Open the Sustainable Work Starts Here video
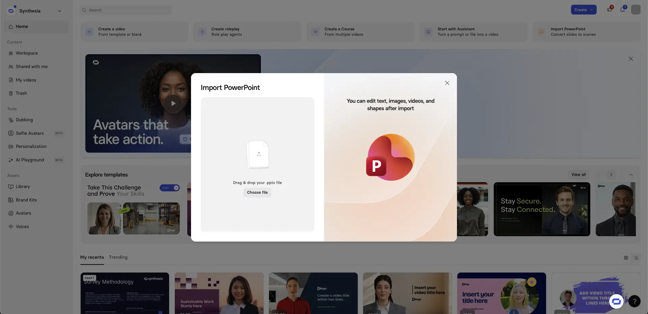The image size is (648, 314). [219, 293]
